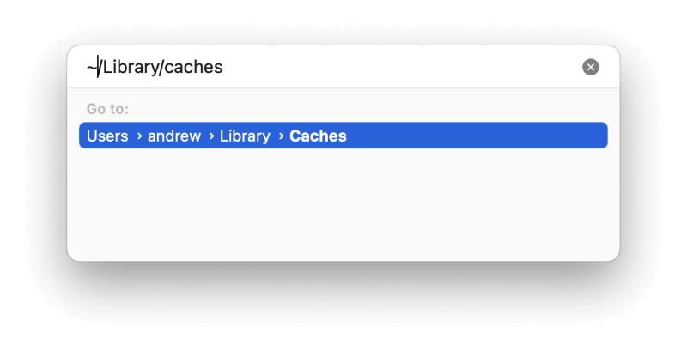Click the empty results area below the suggestion
Viewport: 687px width, 350px height.
click(x=343, y=203)
